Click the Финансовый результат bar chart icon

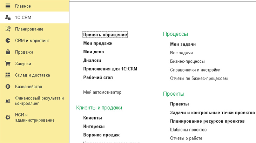[8, 101]
